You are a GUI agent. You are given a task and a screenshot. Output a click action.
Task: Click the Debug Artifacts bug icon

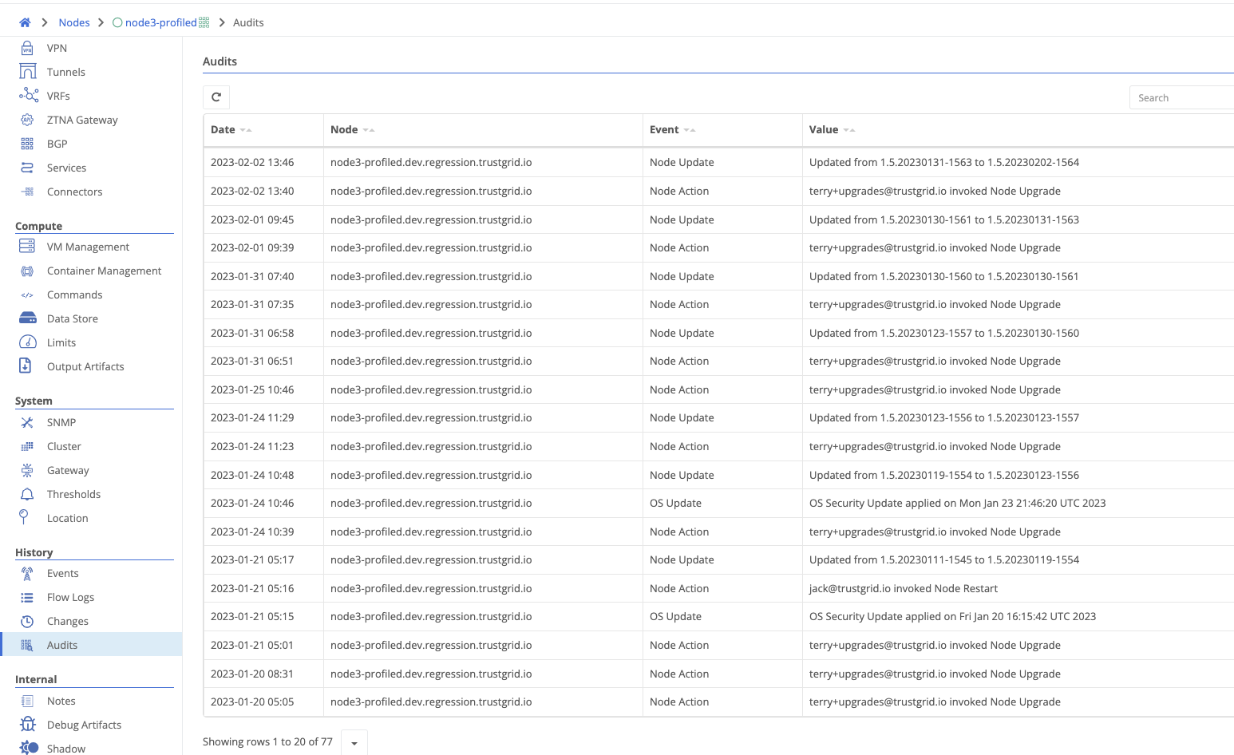click(28, 724)
